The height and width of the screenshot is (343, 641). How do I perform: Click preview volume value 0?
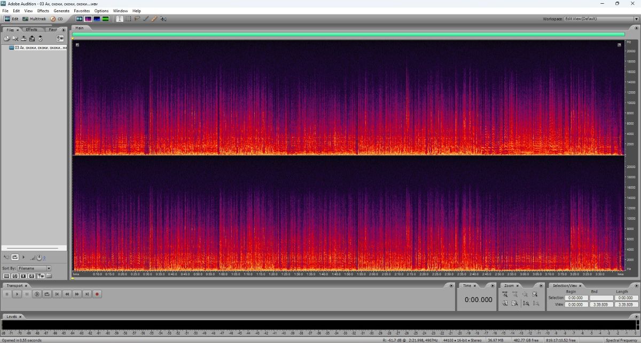44,257
